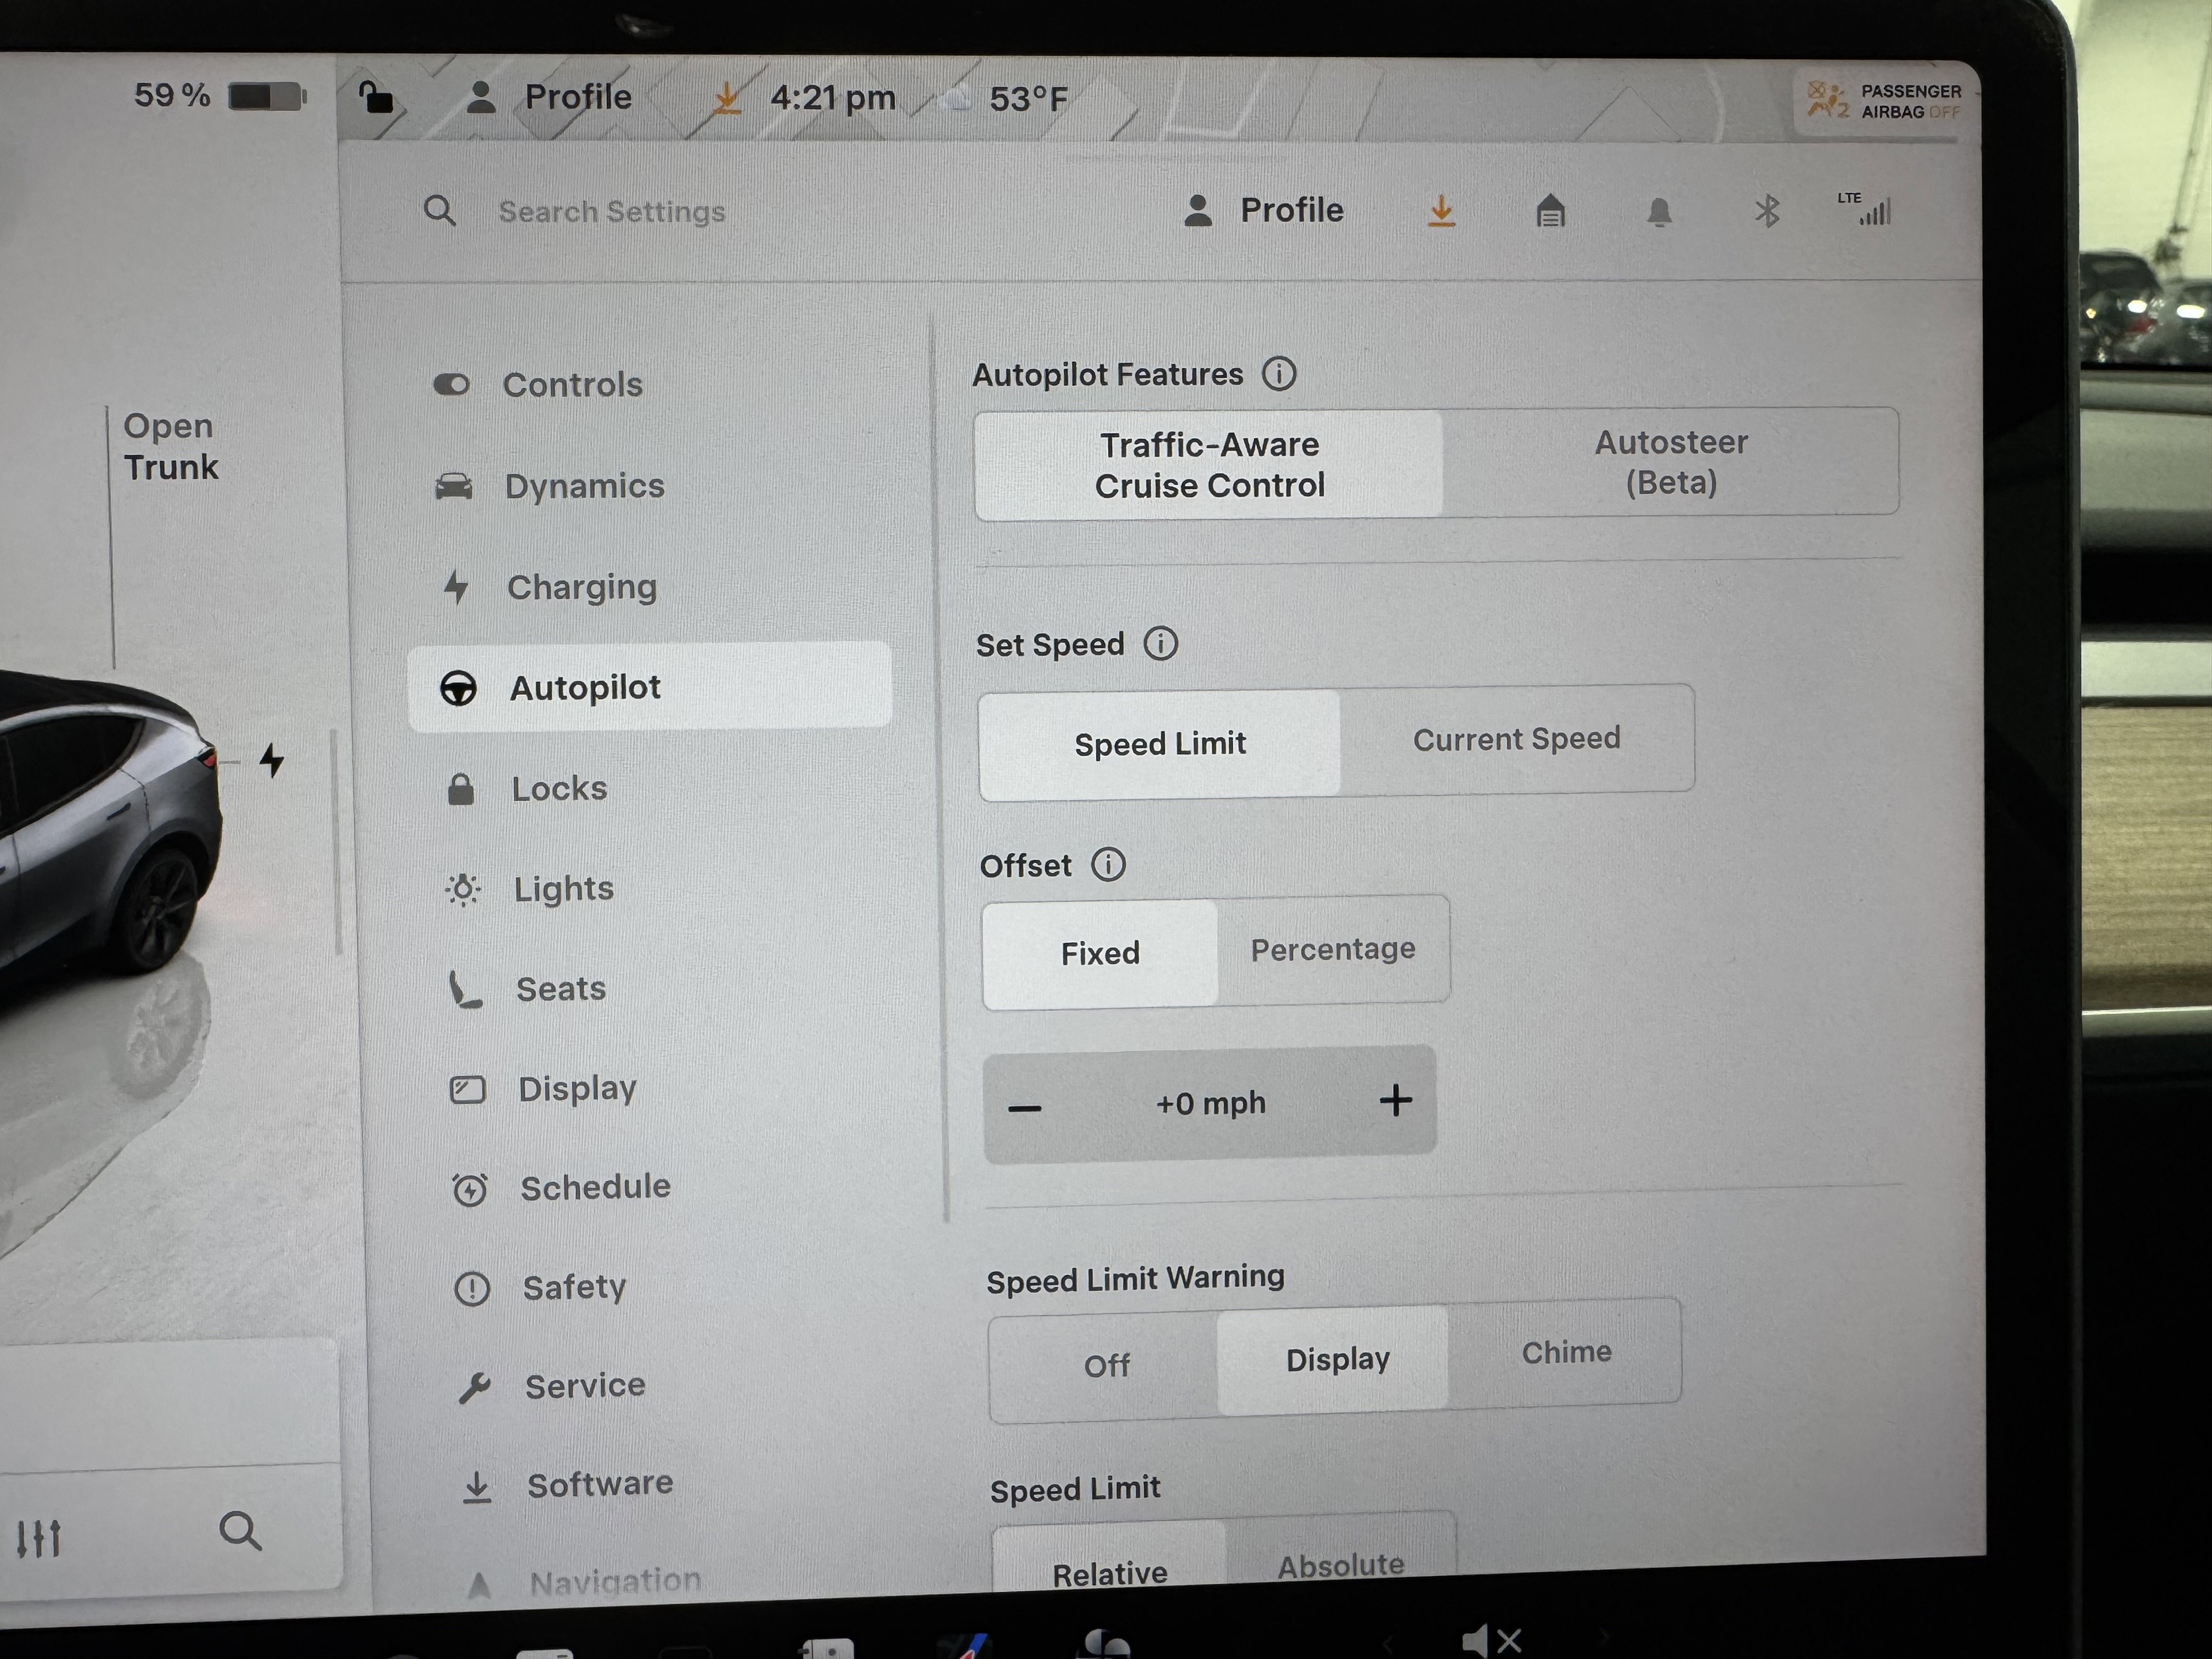Open Bluetooth settings icon

pos(1767,211)
